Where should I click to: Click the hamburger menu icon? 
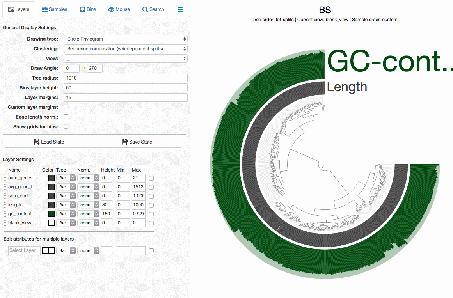pyautogui.click(x=180, y=9)
